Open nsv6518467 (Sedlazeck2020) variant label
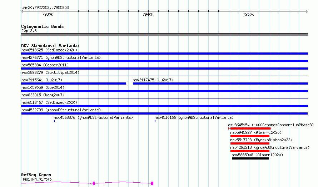 (49, 102)
